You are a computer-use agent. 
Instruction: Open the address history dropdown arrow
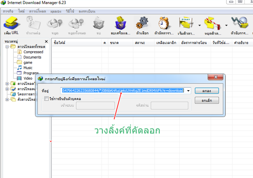[188, 91]
